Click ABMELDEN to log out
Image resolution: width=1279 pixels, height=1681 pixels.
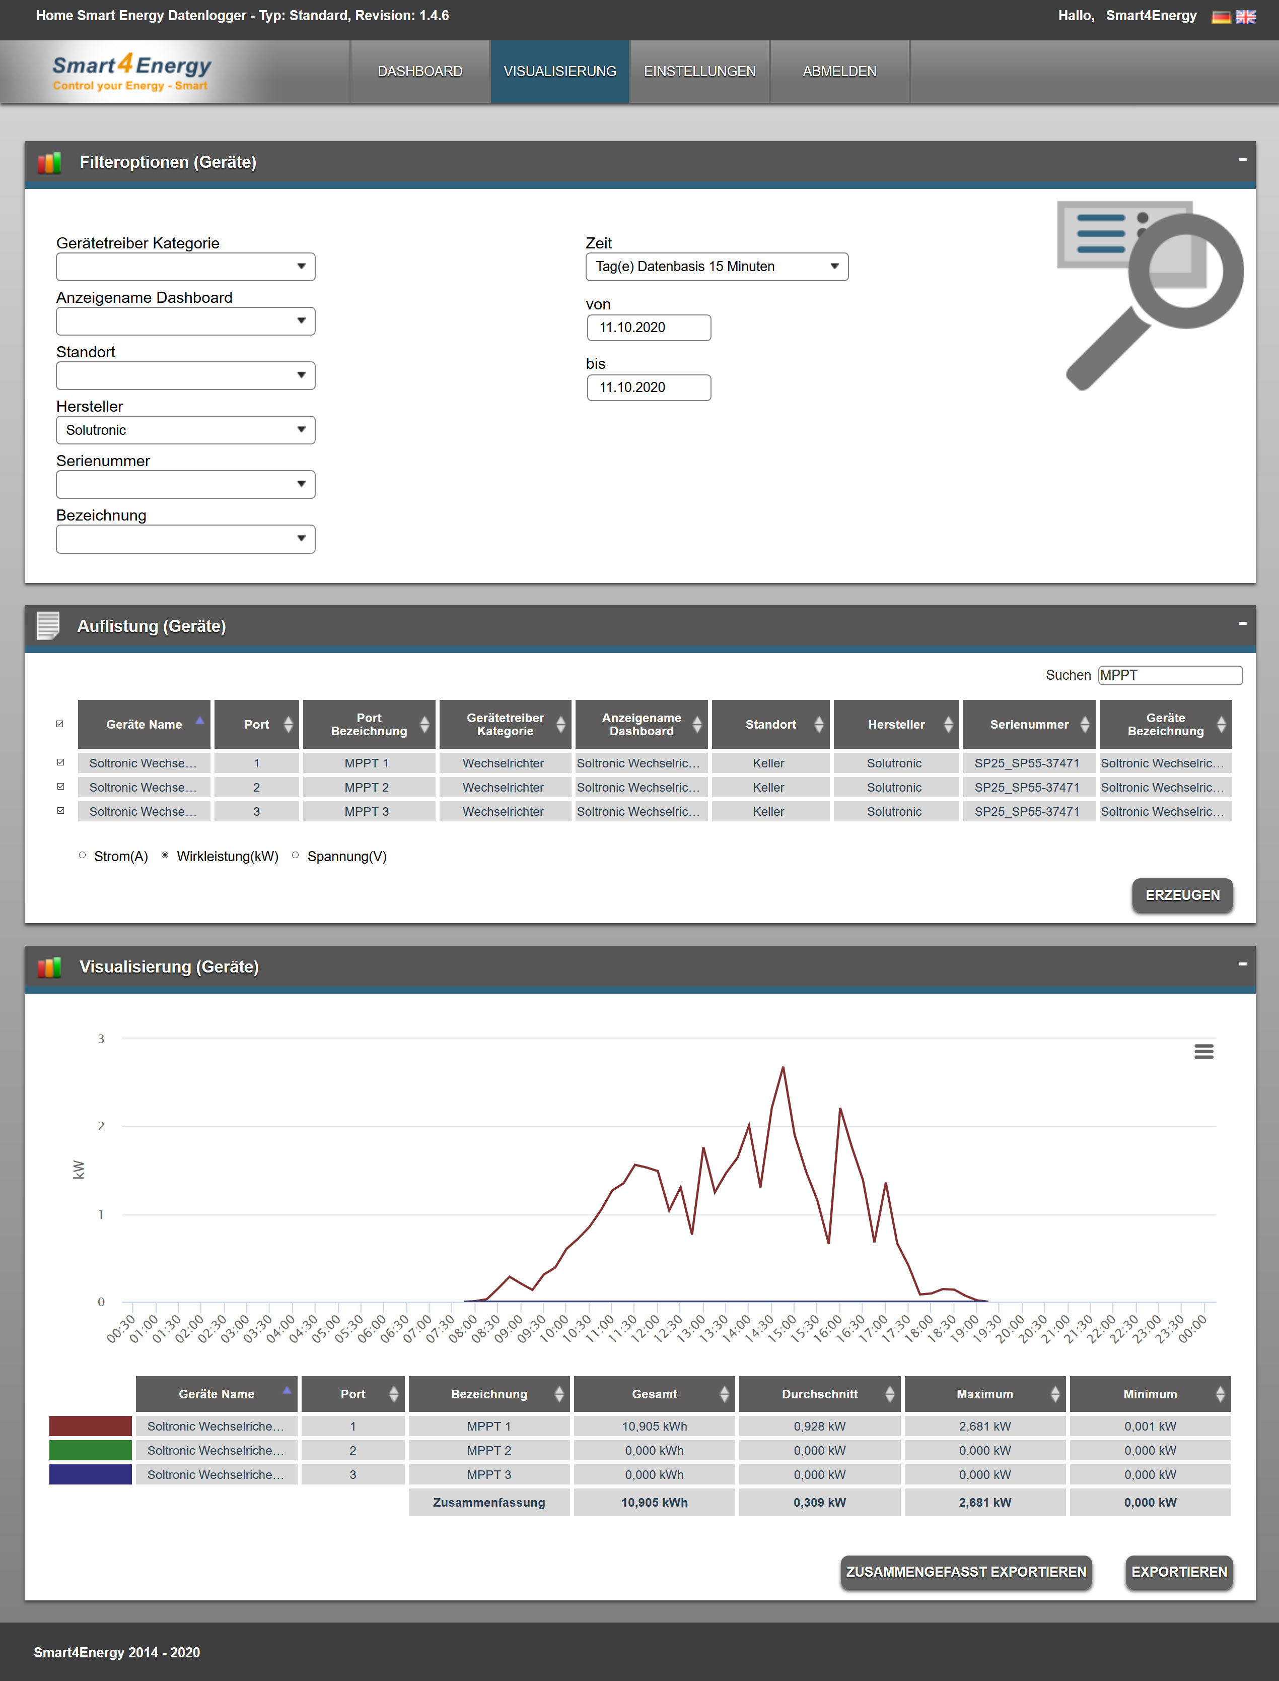(840, 72)
